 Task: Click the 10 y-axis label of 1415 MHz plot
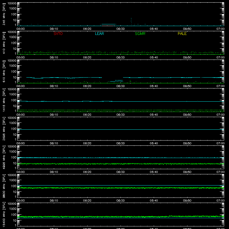pos(15,106)
